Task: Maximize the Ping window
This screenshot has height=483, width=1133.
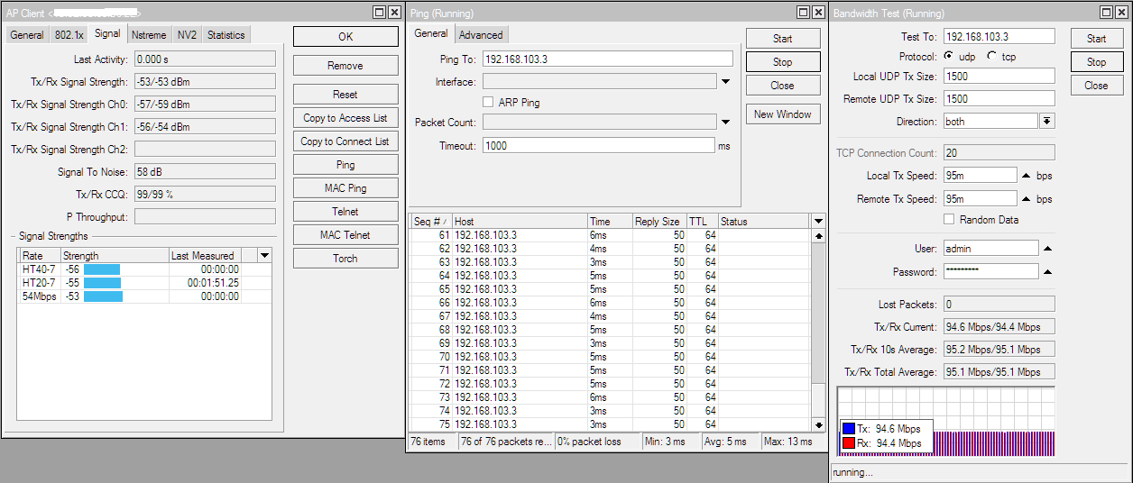Action: click(x=803, y=13)
